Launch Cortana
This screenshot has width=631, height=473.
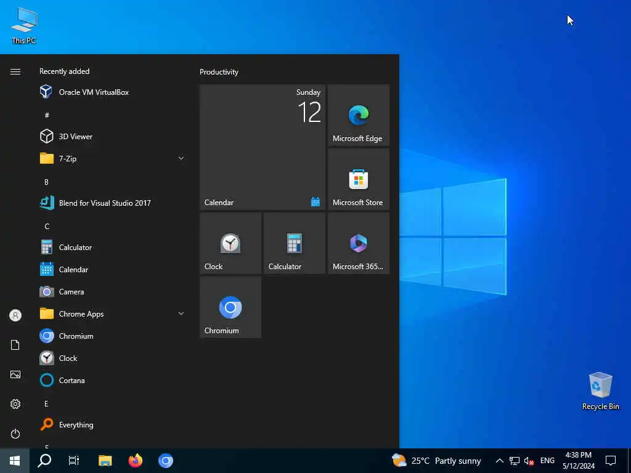[112, 380]
